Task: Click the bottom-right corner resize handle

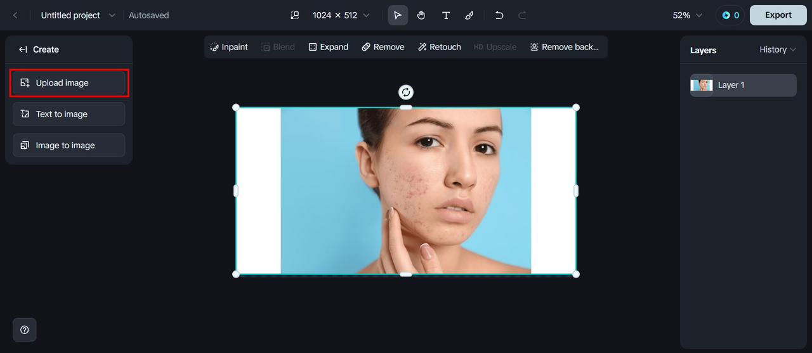Action: (576, 274)
